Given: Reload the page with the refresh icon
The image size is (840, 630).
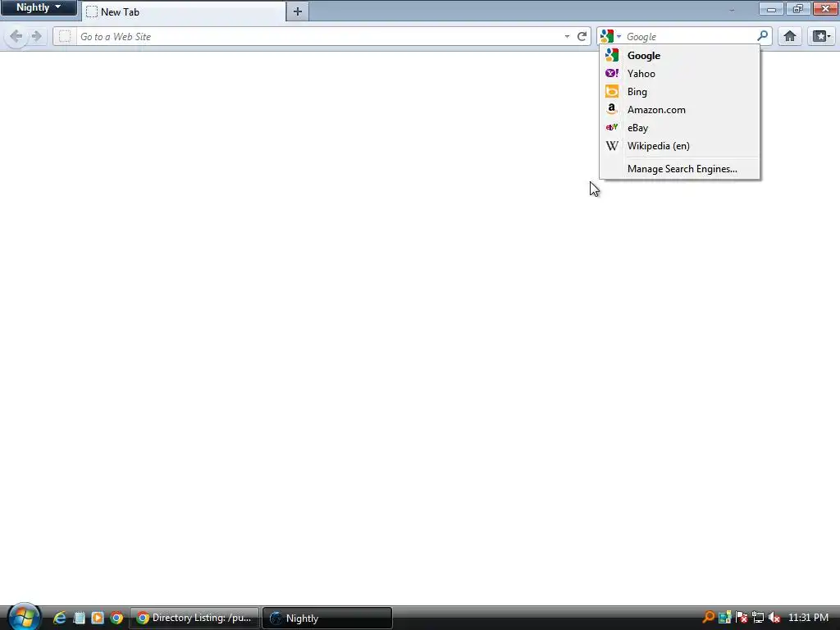Looking at the screenshot, I should click(582, 36).
